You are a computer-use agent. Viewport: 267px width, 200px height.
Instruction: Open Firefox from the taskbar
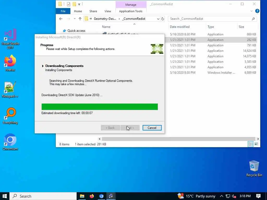[92, 196]
